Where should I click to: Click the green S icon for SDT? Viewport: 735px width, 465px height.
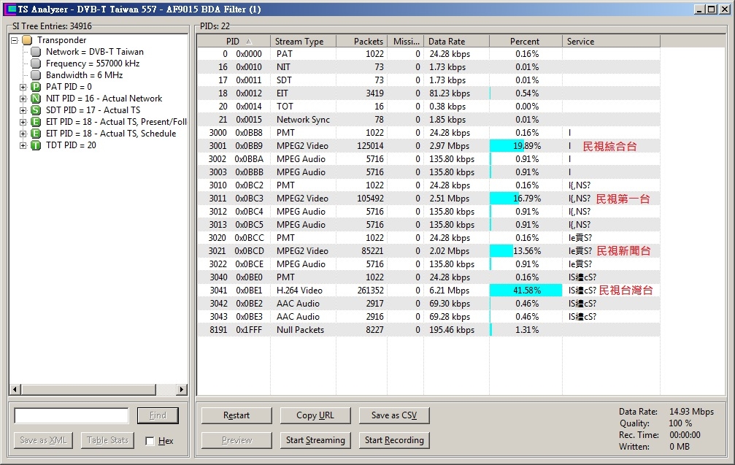(36, 110)
